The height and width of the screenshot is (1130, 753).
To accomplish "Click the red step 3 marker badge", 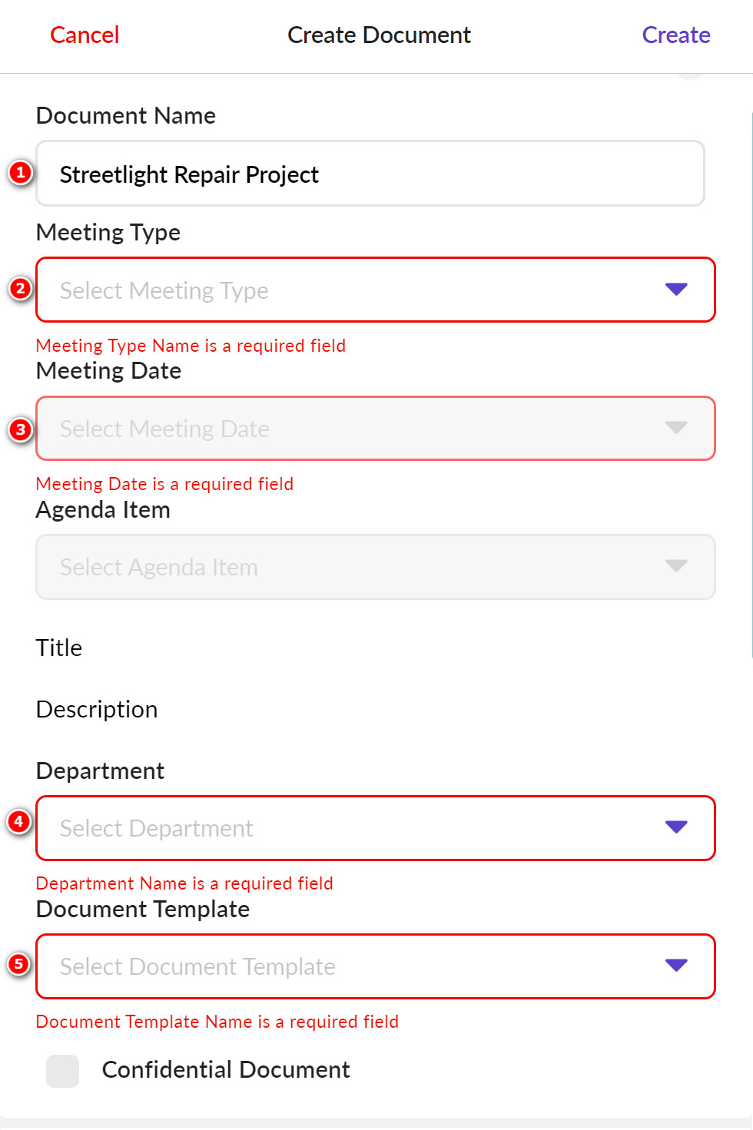I will click(21, 429).
